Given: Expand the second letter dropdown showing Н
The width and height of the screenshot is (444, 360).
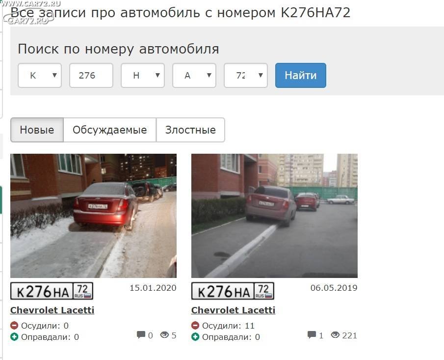Looking at the screenshot, I should 143,76.
